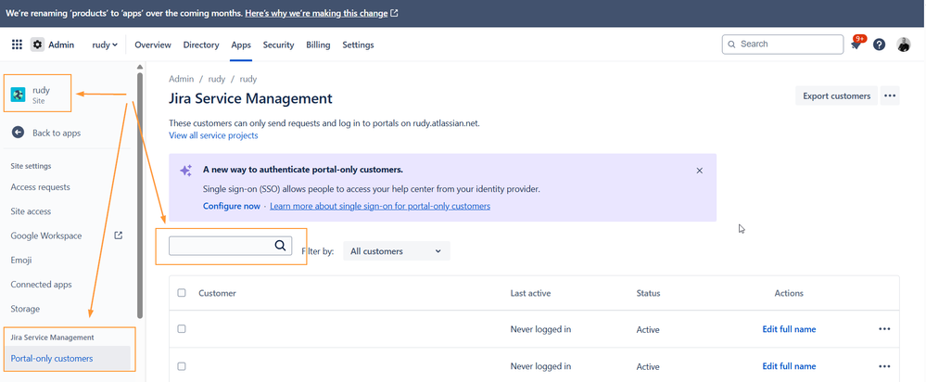Click Edit full name in second row
This screenshot has height=382, width=926.
[x=789, y=366]
